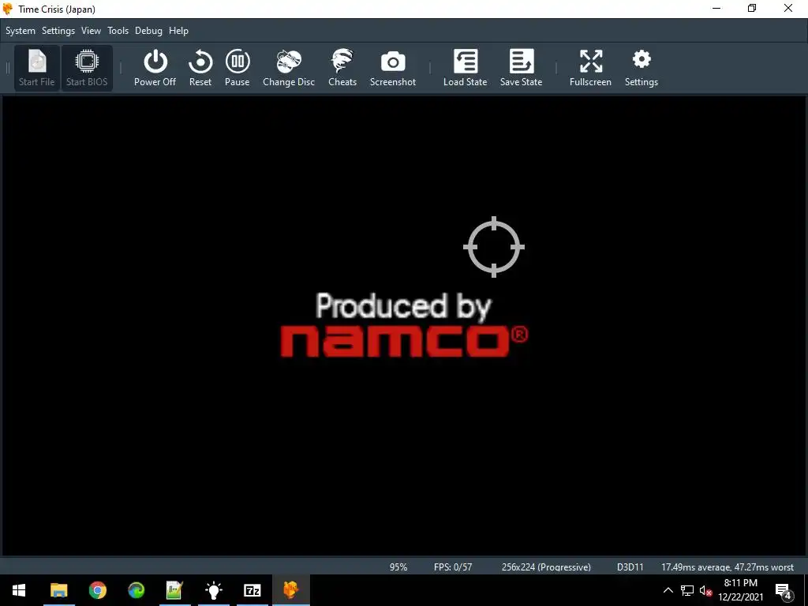Open File Explorer from the taskbar

[x=58, y=590]
